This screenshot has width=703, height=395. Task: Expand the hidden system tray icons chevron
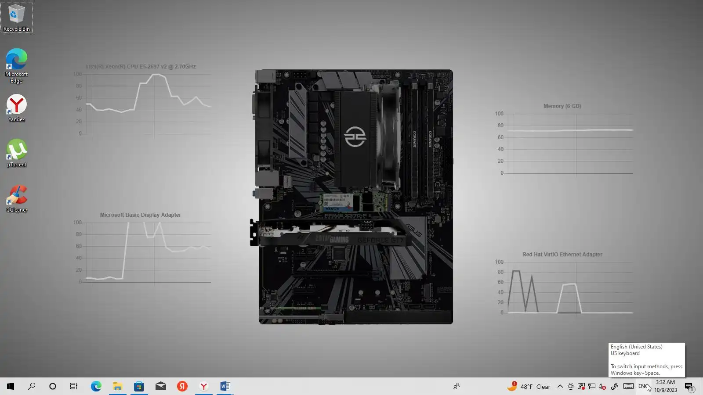[x=560, y=386]
